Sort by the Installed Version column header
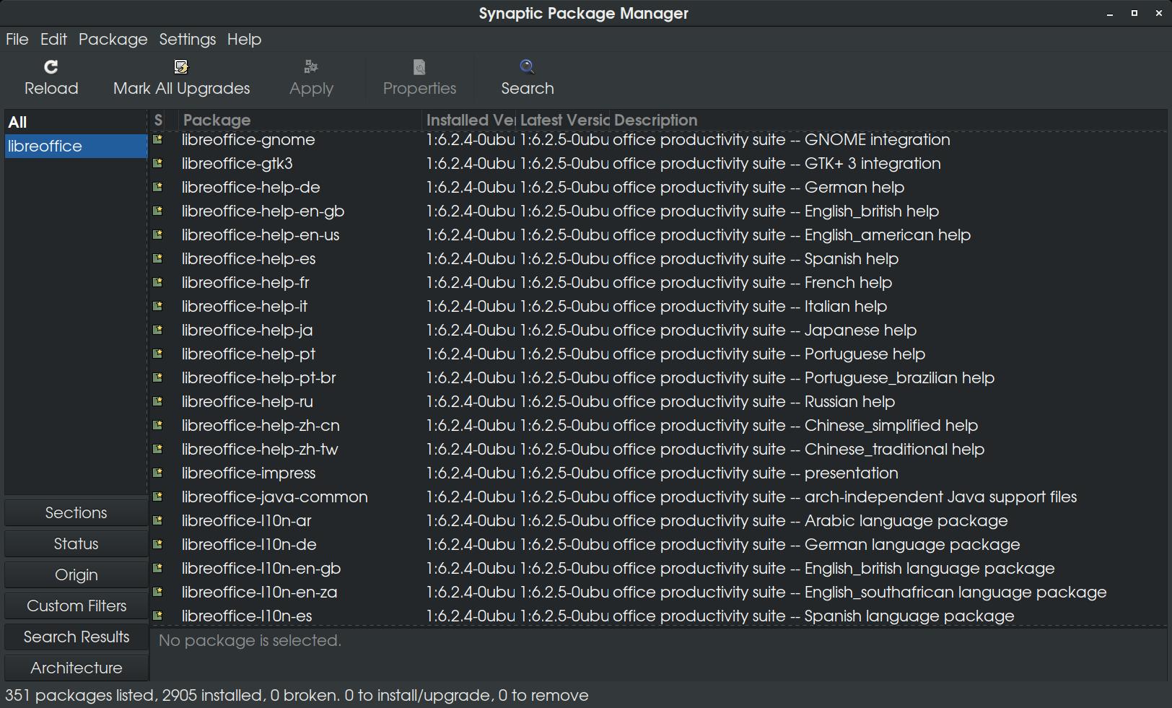The image size is (1172, 708). coord(470,121)
